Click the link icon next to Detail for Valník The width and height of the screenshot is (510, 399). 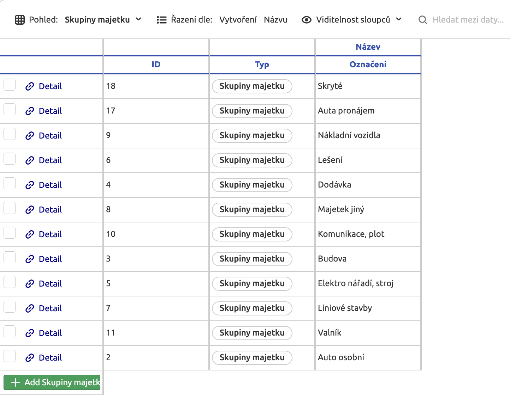coord(30,333)
